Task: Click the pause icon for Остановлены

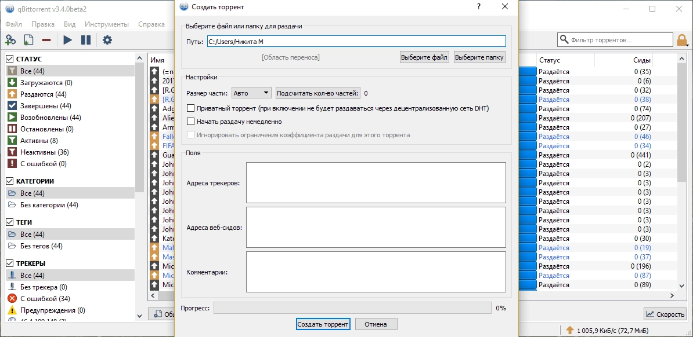Action: coord(12,129)
